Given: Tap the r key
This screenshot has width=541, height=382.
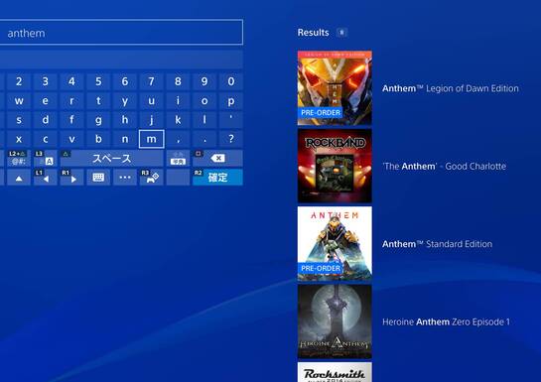Looking at the screenshot, I should pos(71,100).
